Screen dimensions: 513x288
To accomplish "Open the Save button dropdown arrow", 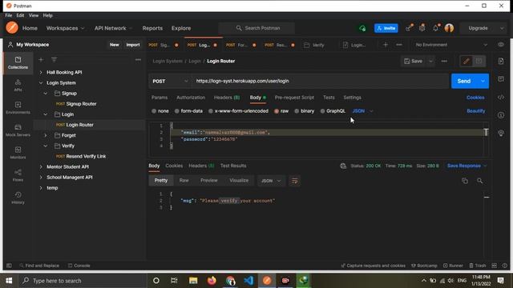I will coord(430,61).
